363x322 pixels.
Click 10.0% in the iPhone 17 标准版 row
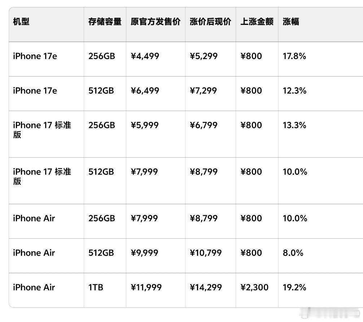[x=295, y=172]
